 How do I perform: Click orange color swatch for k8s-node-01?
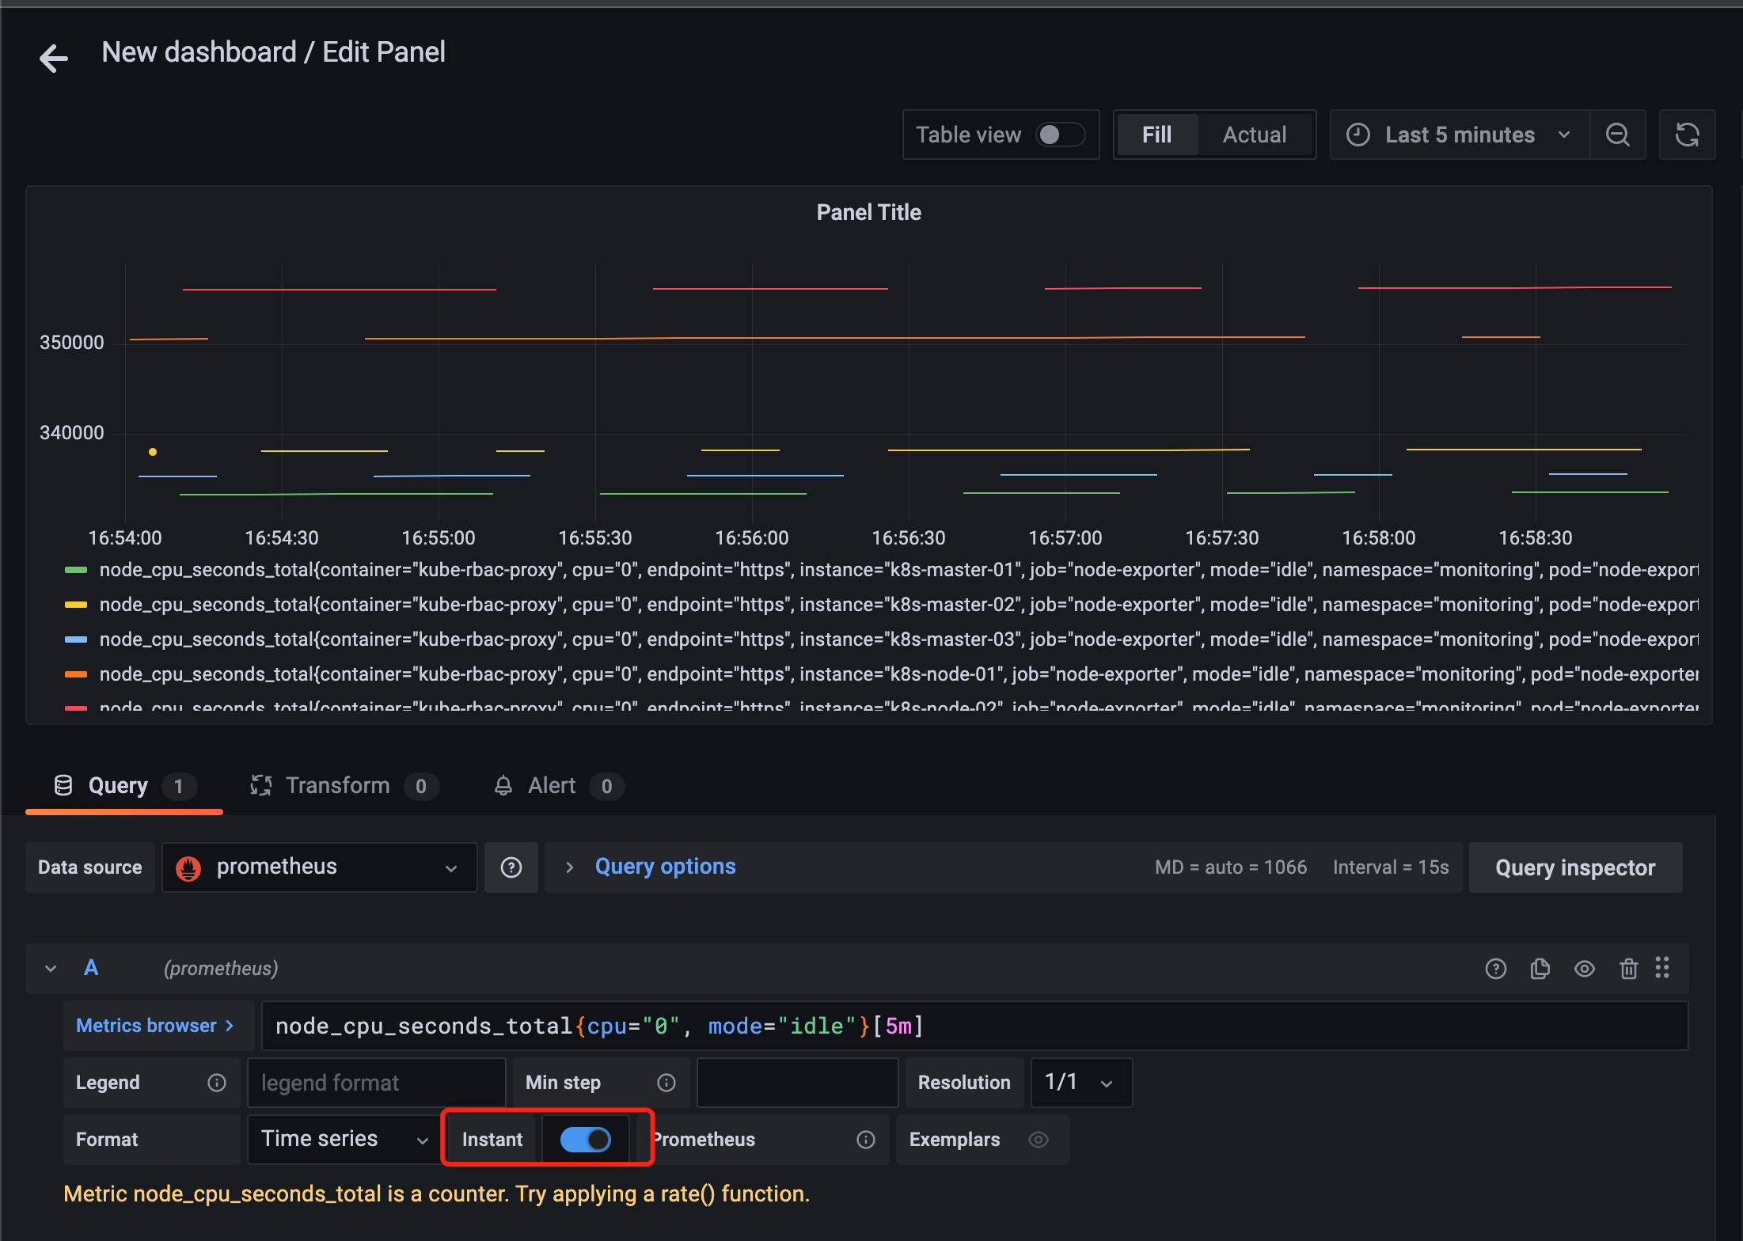coord(76,674)
